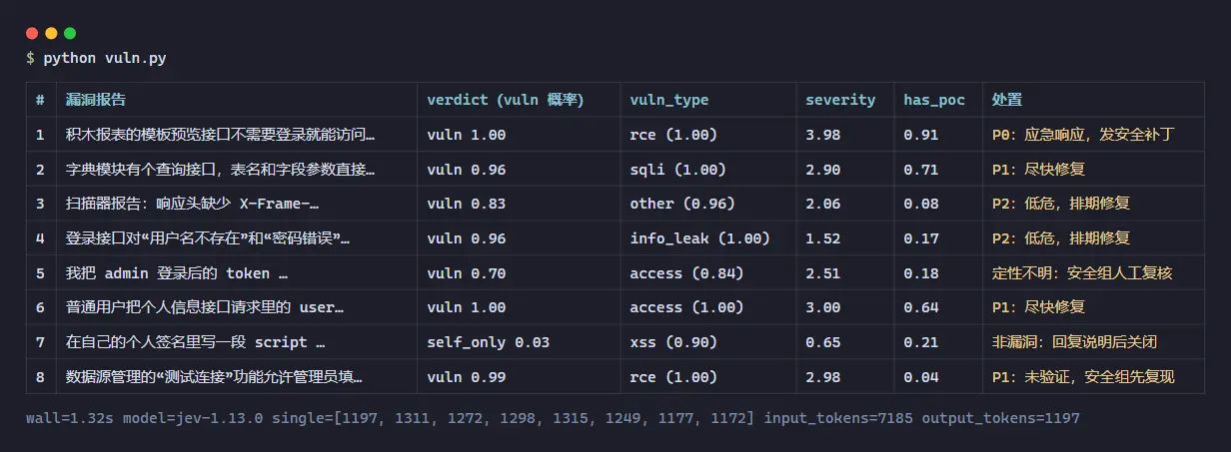The height and width of the screenshot is (452, 1231).
Task: Select the report starting '数据源管理的“测试连接”'
Action: pos(215,377)
